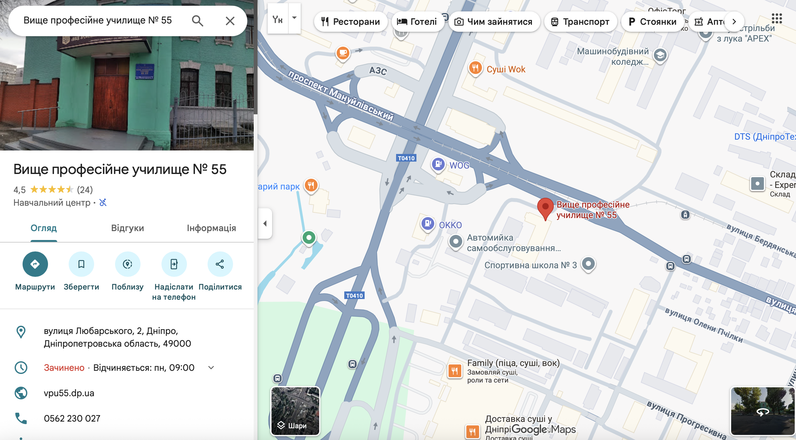Image resolution: width=796 pixels, height=440 pixels.
Task: Open the Street View thumbnail
Action: [x=762, y=411]
